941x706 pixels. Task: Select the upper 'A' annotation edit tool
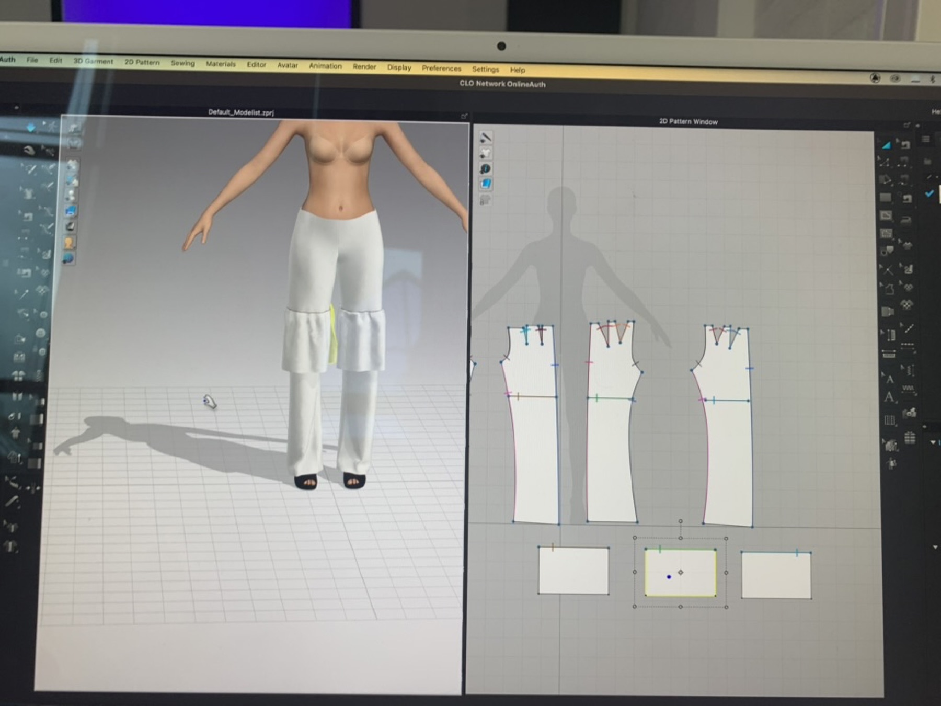pos(889,378)
